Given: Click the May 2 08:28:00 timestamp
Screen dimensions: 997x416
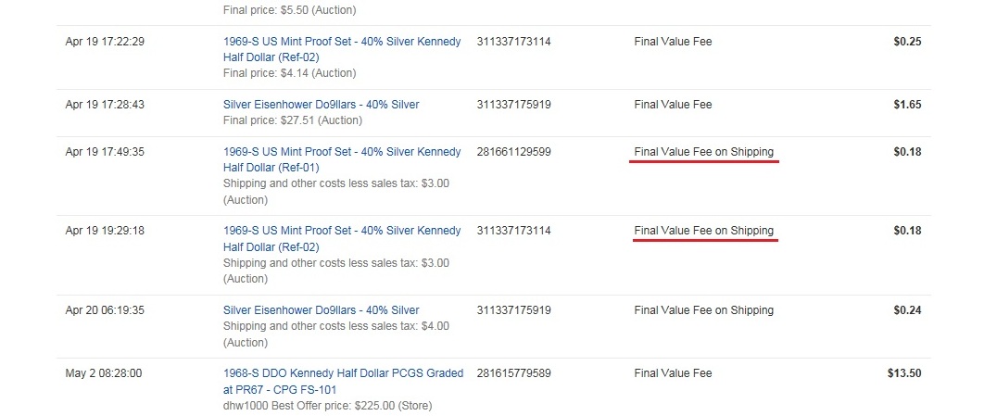Looking at the screenshot, I should click(x=104, y=373).
